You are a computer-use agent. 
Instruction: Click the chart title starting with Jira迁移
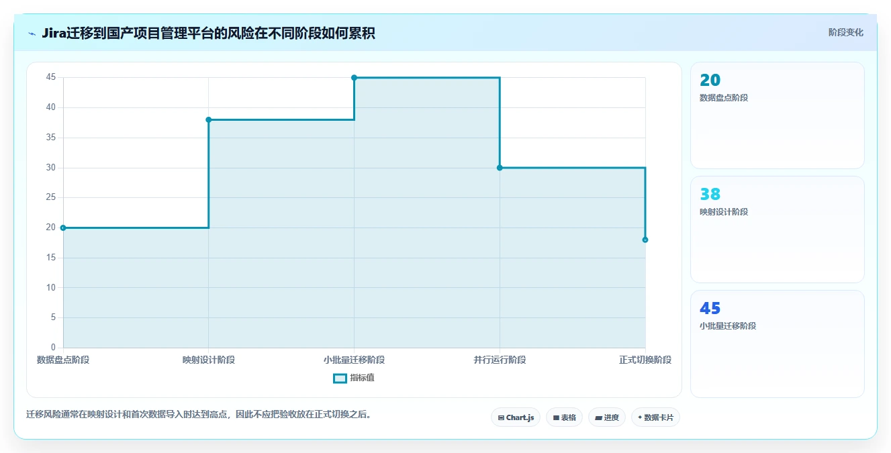click(208, 33)
